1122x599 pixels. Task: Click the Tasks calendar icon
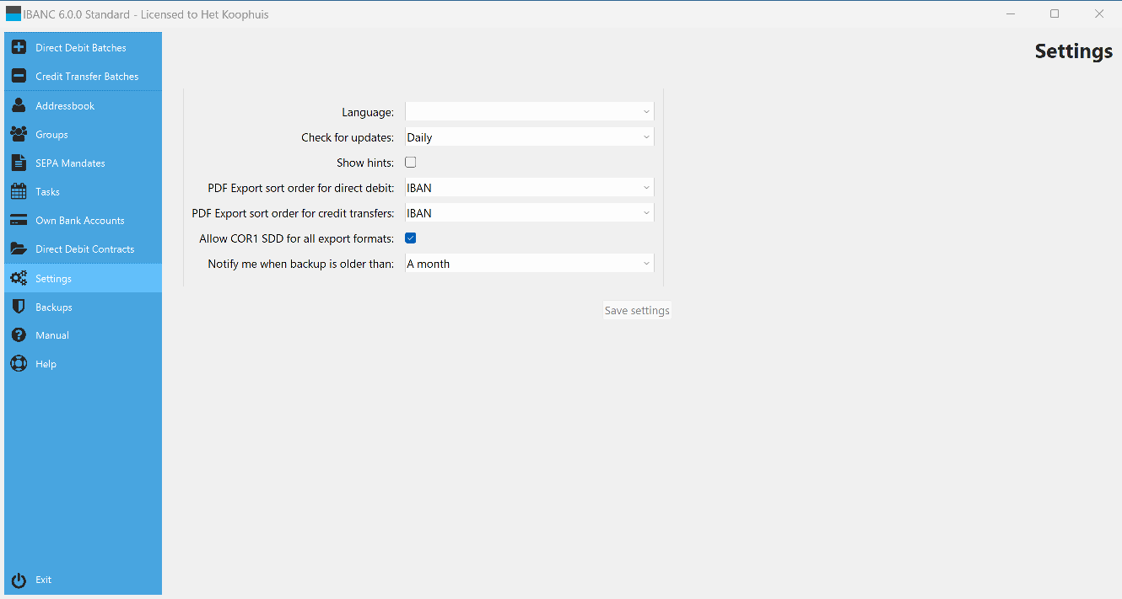click(19, 192)
